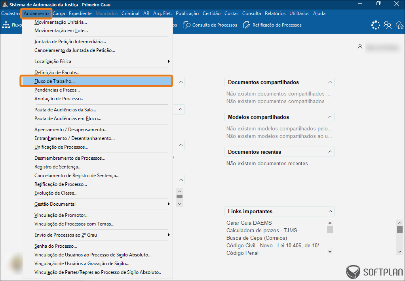Open the Custas menu
This screenshot has height=281, width=405.
pos(232,13)
